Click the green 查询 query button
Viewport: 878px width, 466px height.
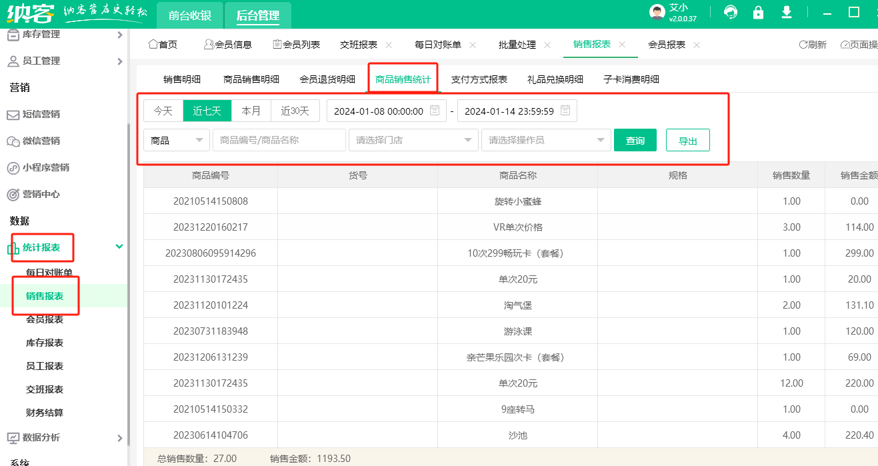635,140
